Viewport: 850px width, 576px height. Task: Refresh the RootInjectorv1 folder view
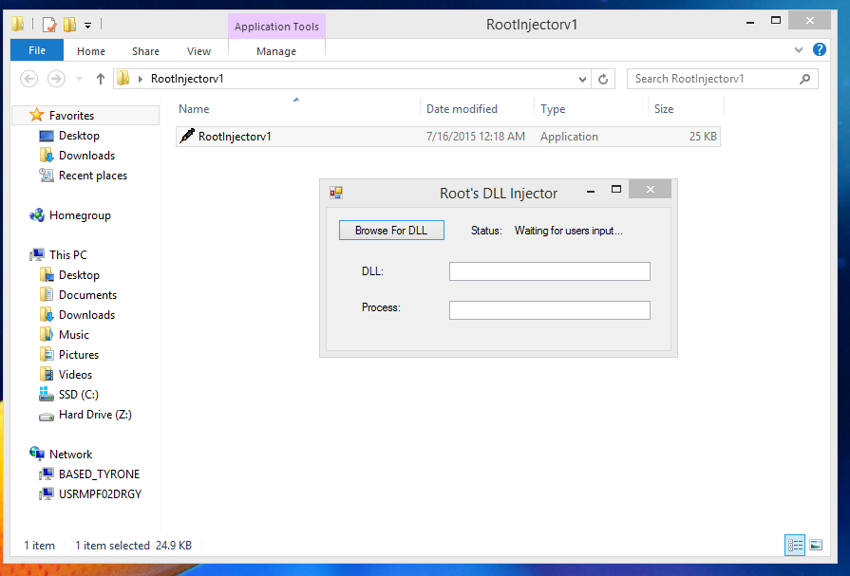604,79
